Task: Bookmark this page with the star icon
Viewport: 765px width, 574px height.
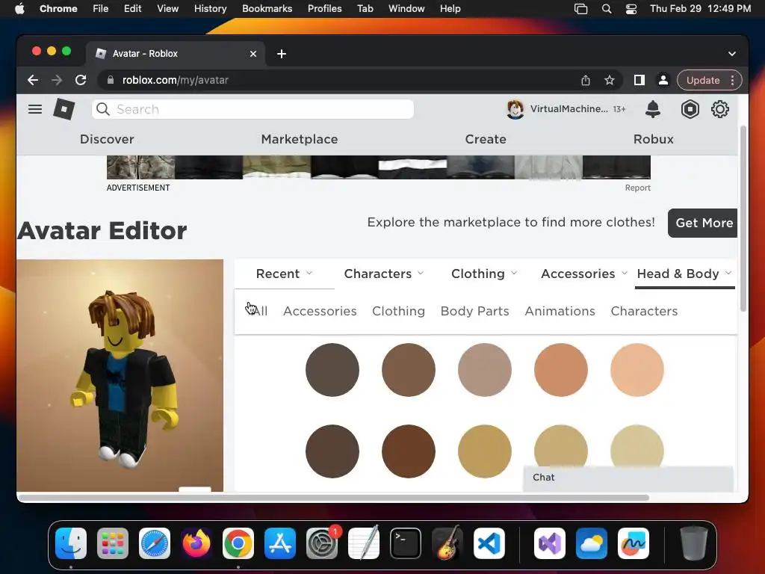Action: point(610,80)
